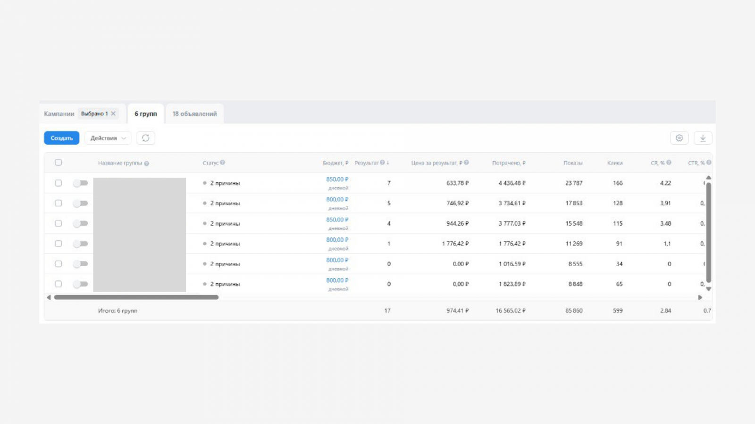Click the 850,00 ₽ budget in first row
Viewport: 755px width, 424px height.
pos(337,179)
